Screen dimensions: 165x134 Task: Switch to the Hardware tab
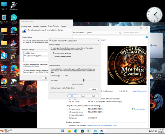[36, 26]
